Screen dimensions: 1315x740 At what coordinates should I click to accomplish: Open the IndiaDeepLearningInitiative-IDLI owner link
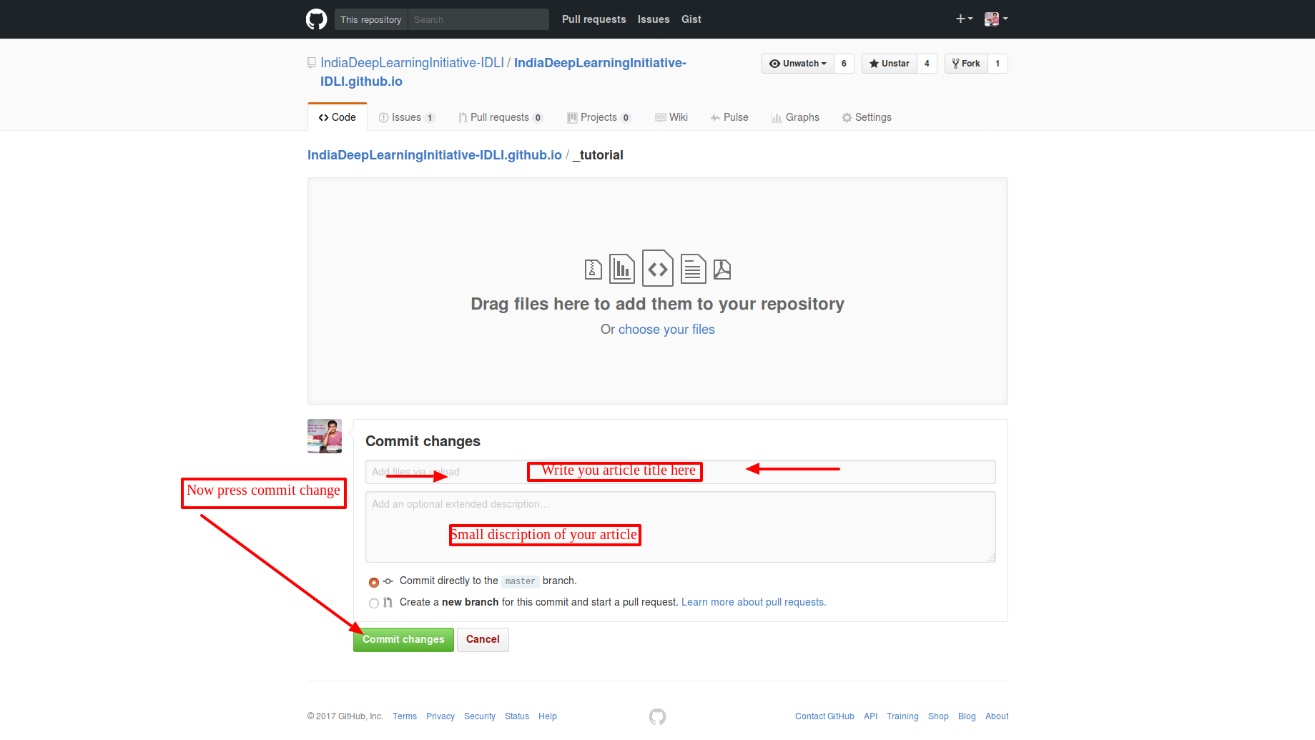[412, 63]
